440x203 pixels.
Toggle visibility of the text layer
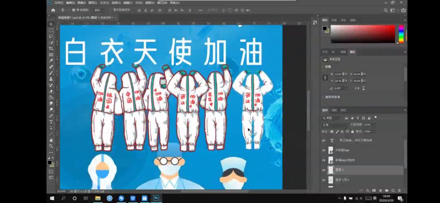(324, 141)
